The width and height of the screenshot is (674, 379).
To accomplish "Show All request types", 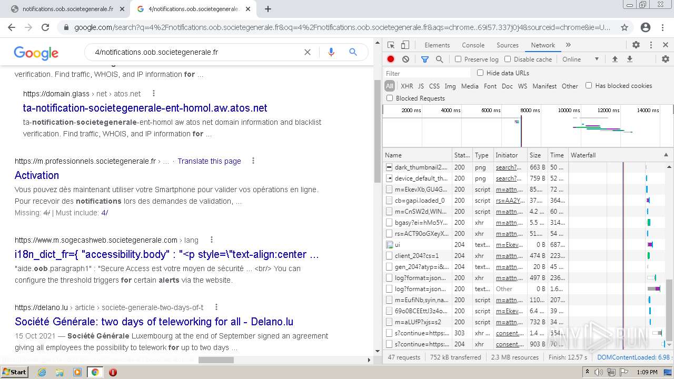I will tap(390, 86).
